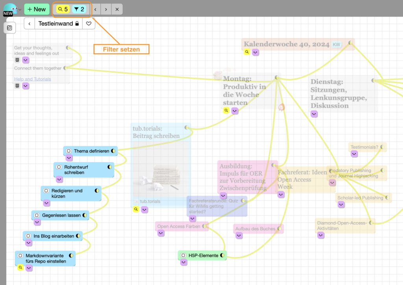Open the Help and Tutorials link
Image resolution: width=403 pixels, height=285 pixels.
pyautogui.click(x=33, y=79)
